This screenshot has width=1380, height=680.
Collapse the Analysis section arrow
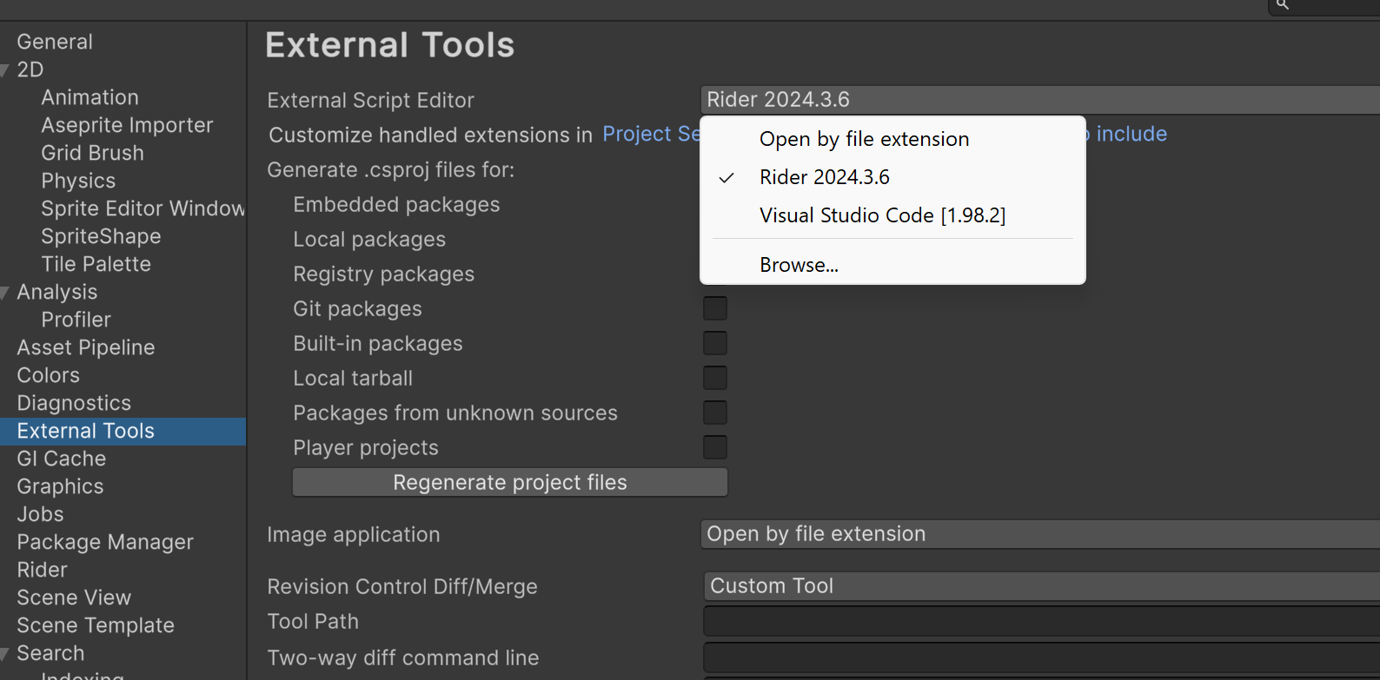point(5,293)
